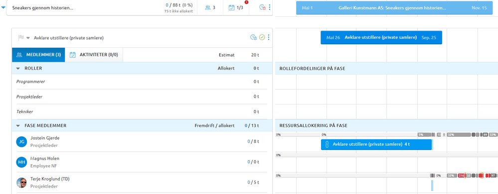Click Terje Kroglund's profile photo
Image resolution: width=498 pixels, height=194 pixels.
21,182
